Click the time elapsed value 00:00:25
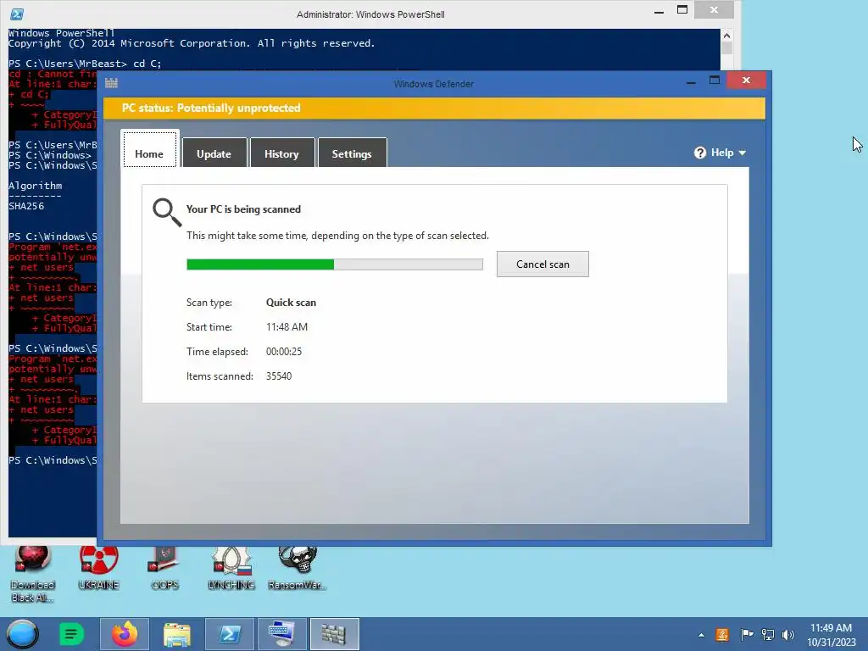Viewport: 868px width, 651px height. 284,352
